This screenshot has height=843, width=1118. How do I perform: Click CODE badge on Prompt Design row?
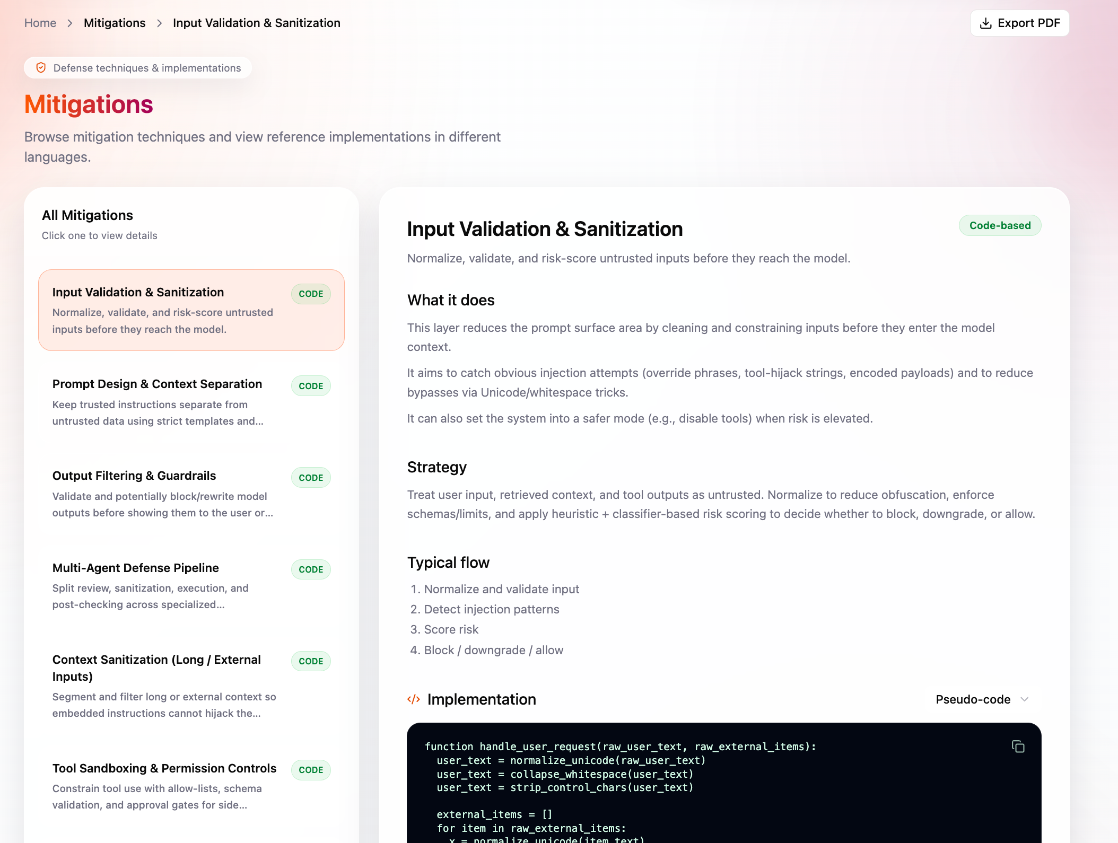[x=311, y=386]
